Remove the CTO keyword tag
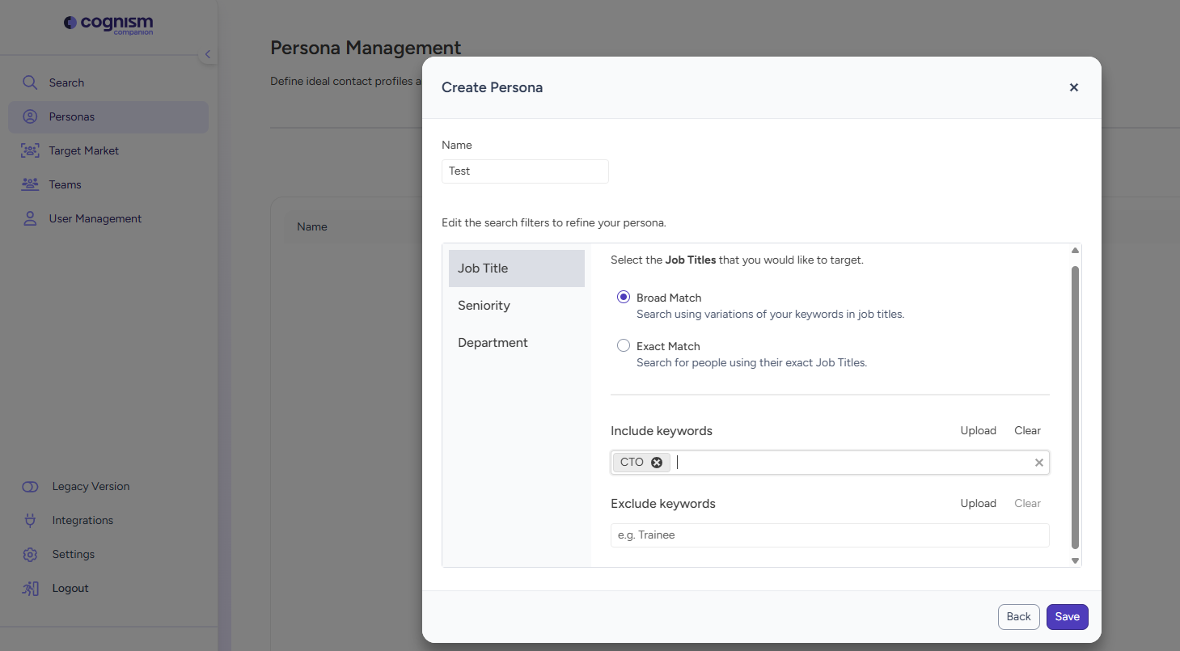The width and height of the screenshot is (1180, 651). [x=657, y=463]
